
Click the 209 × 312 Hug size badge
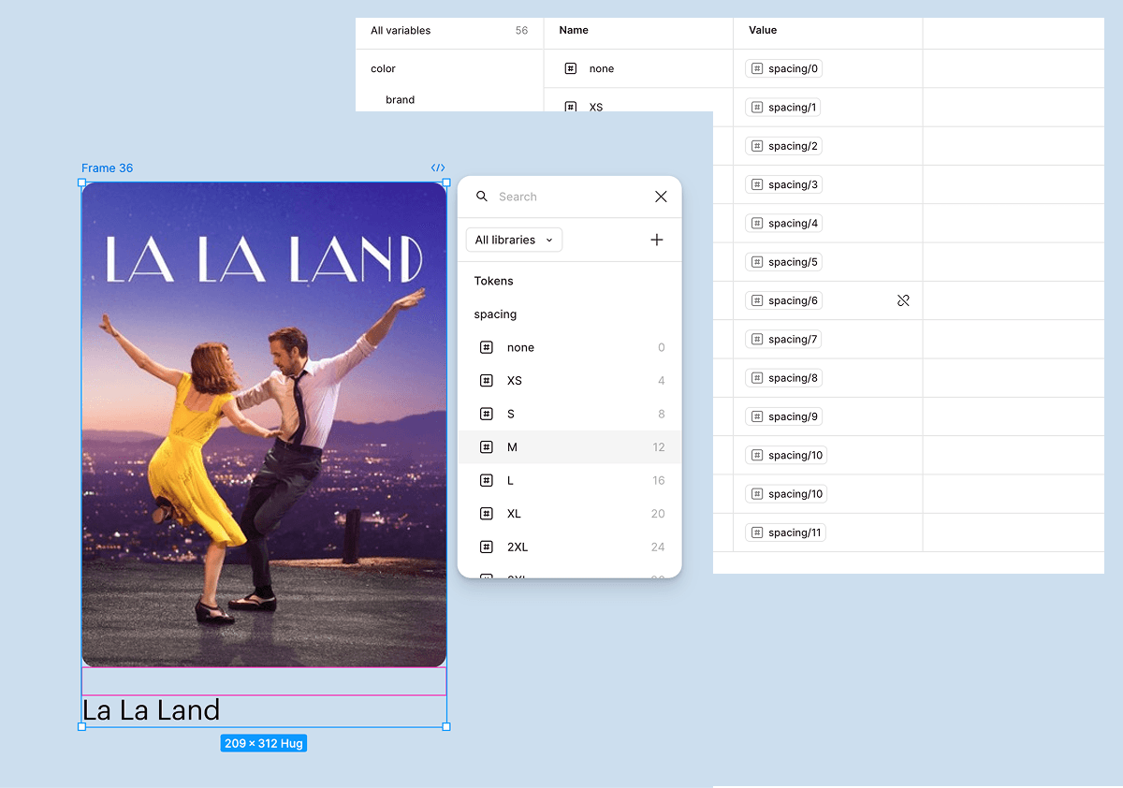point(264,743)
